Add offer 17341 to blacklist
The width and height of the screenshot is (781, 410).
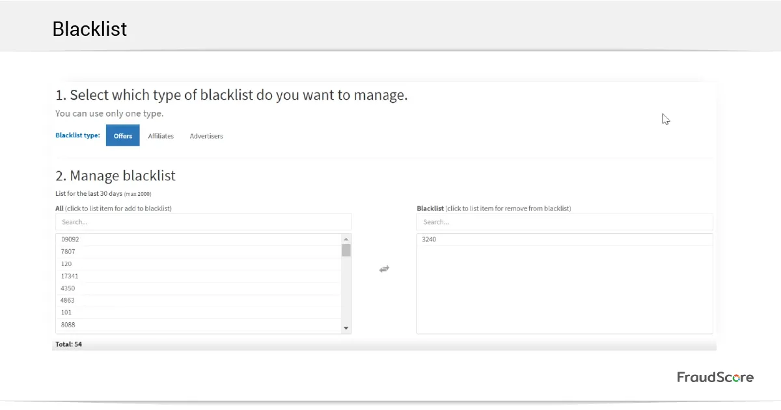tap(198, 276)
